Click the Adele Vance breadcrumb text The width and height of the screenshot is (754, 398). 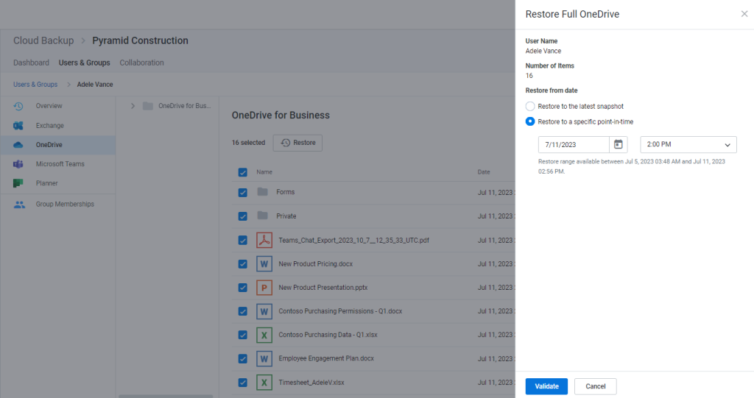[95, 85]
